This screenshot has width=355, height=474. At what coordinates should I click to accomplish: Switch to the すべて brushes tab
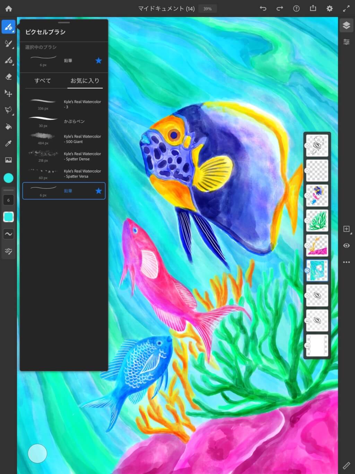(x=43, y=81)
